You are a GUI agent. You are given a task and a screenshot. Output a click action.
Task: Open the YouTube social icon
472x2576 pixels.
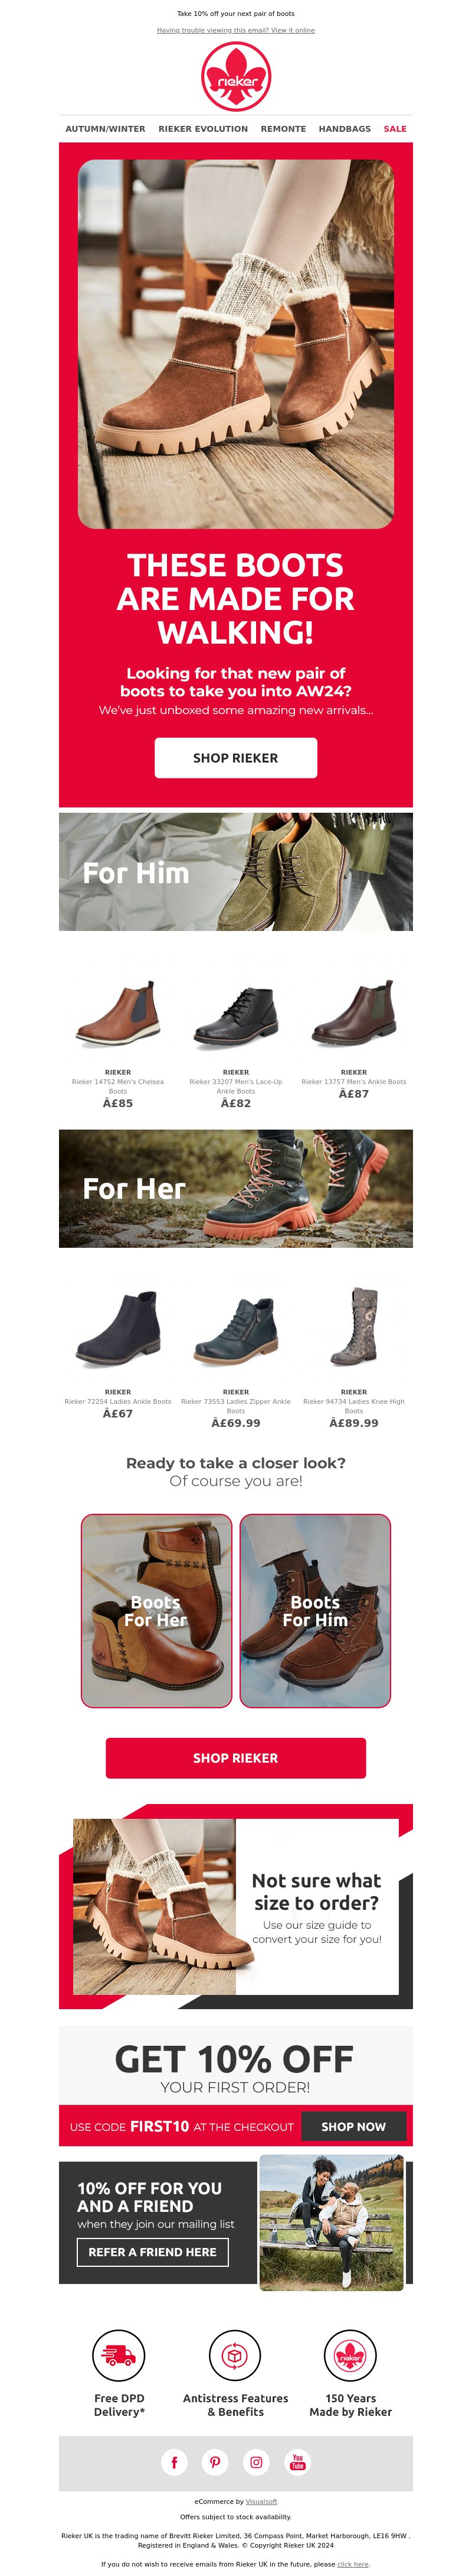coord(297,2461)
